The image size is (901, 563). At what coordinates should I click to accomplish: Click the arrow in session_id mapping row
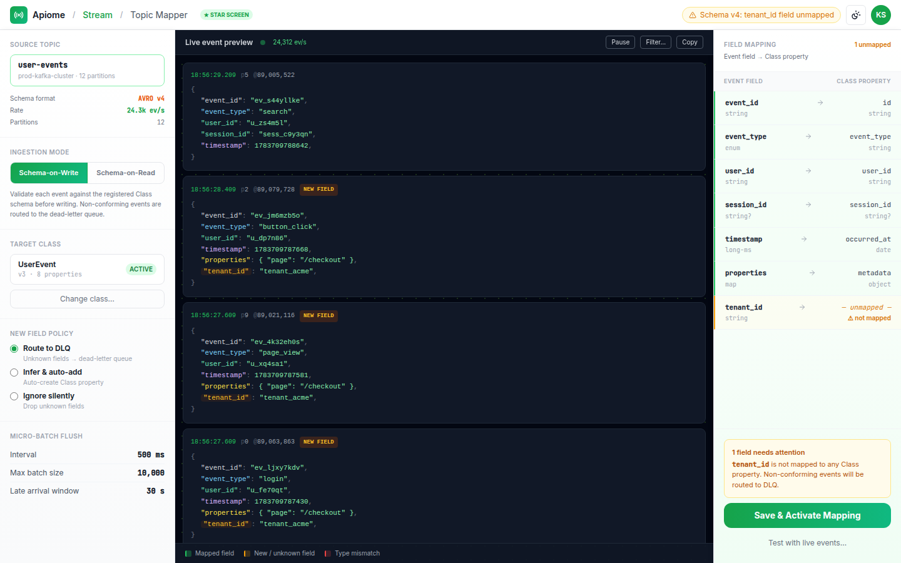(808, 205)
